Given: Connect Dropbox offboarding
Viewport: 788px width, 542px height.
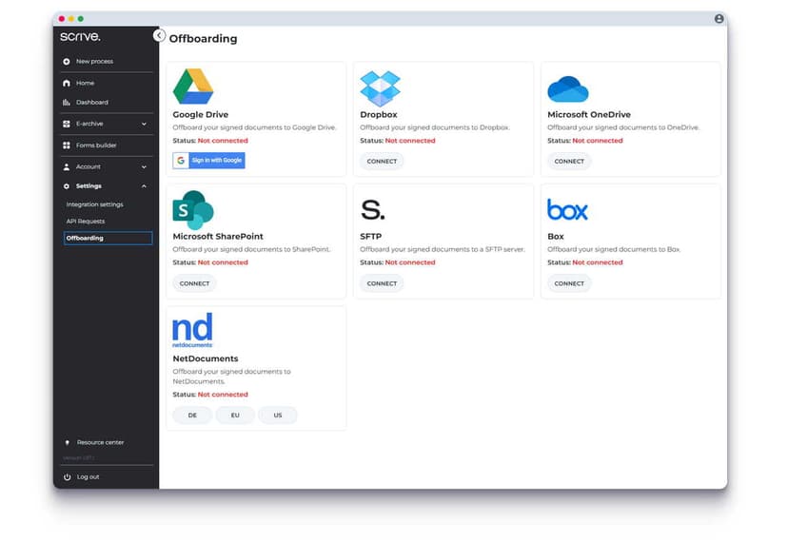Looking at the screenshot, I should (x=382, y=162).
